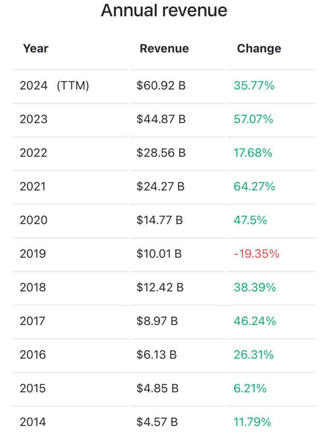Image resolution: width=328 pixels, height=438 pixels.
Task: Select the Revenue column header
Action: coord(164,48)
